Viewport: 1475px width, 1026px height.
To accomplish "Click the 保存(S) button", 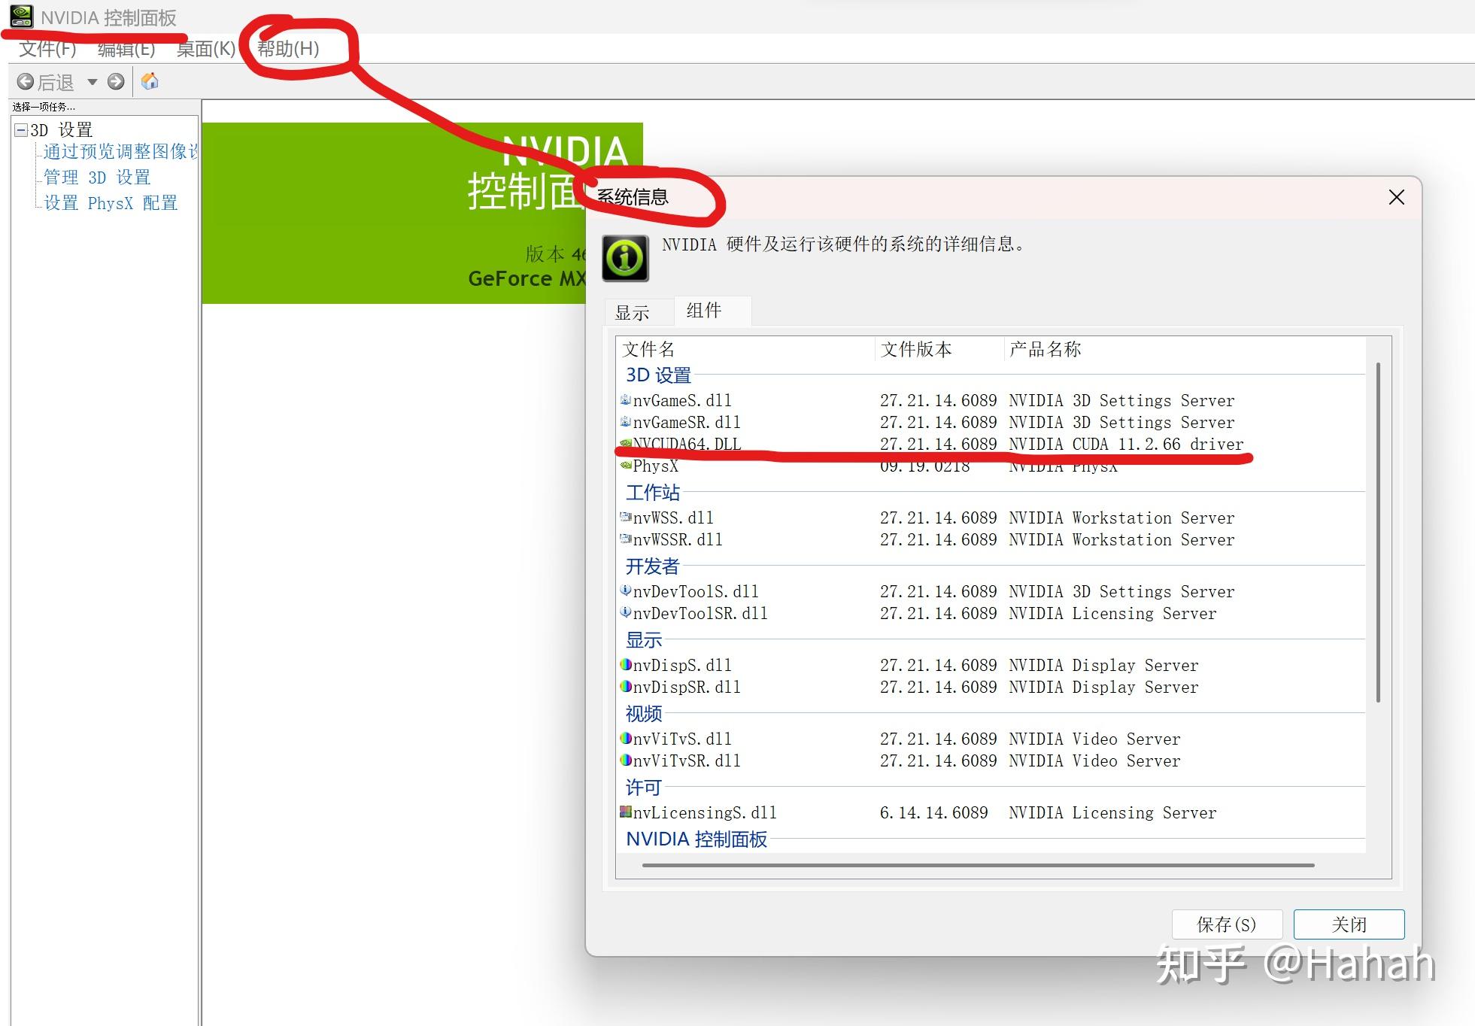I will 1227,924.
